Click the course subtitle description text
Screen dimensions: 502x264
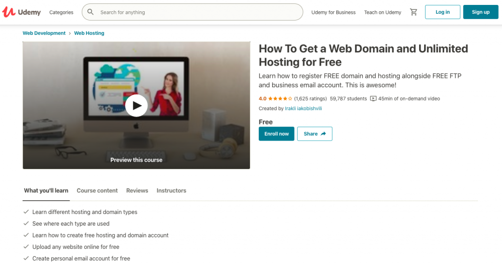pyautogui.click(x=360, y=80)
